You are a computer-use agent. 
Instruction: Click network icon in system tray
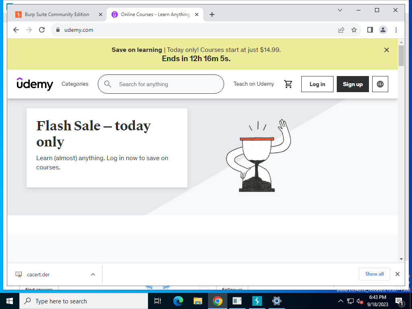tap(350, 301)
